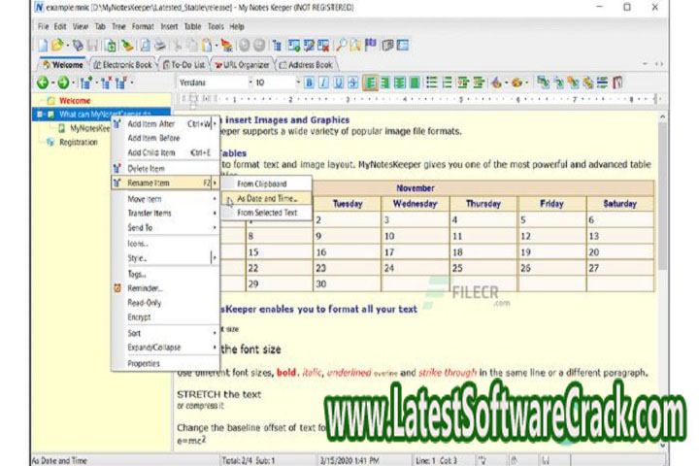Choose Properties in the context menu
The height and width of the screenshot is (466, 699).
pos(144,363)
